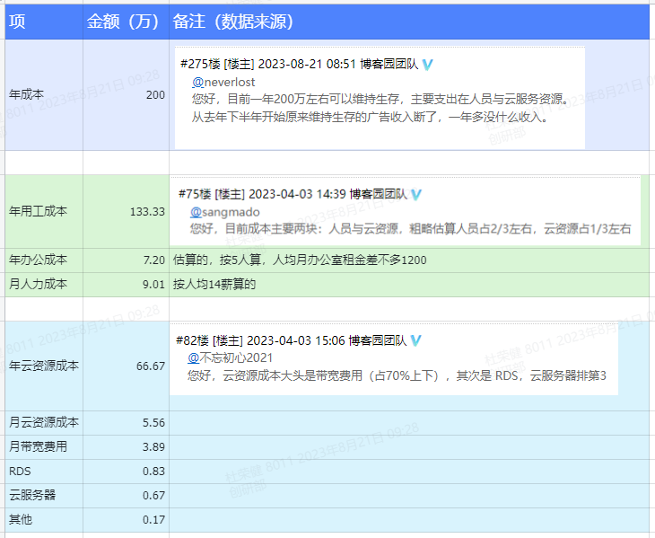Click the sentence 从去年下半年开始 in the comment
Image resolution: width=655 pixels, height=538 pixels.
click(x=370, y=117)
